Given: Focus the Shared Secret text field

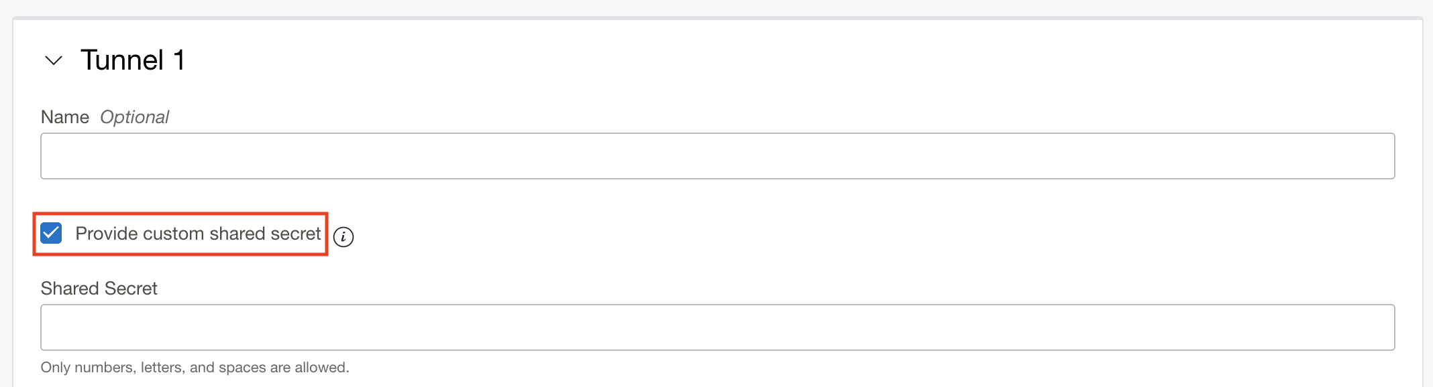Looking at the screenshot, I should pos(717,327).
